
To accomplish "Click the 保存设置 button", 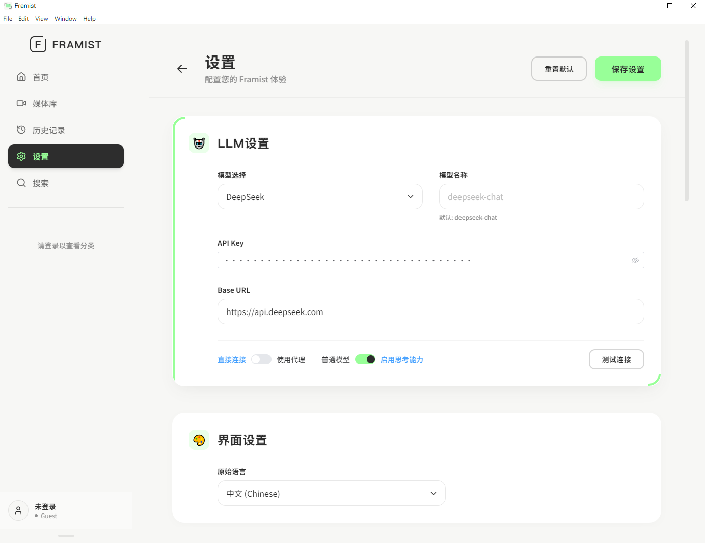I will click(628, 69).
